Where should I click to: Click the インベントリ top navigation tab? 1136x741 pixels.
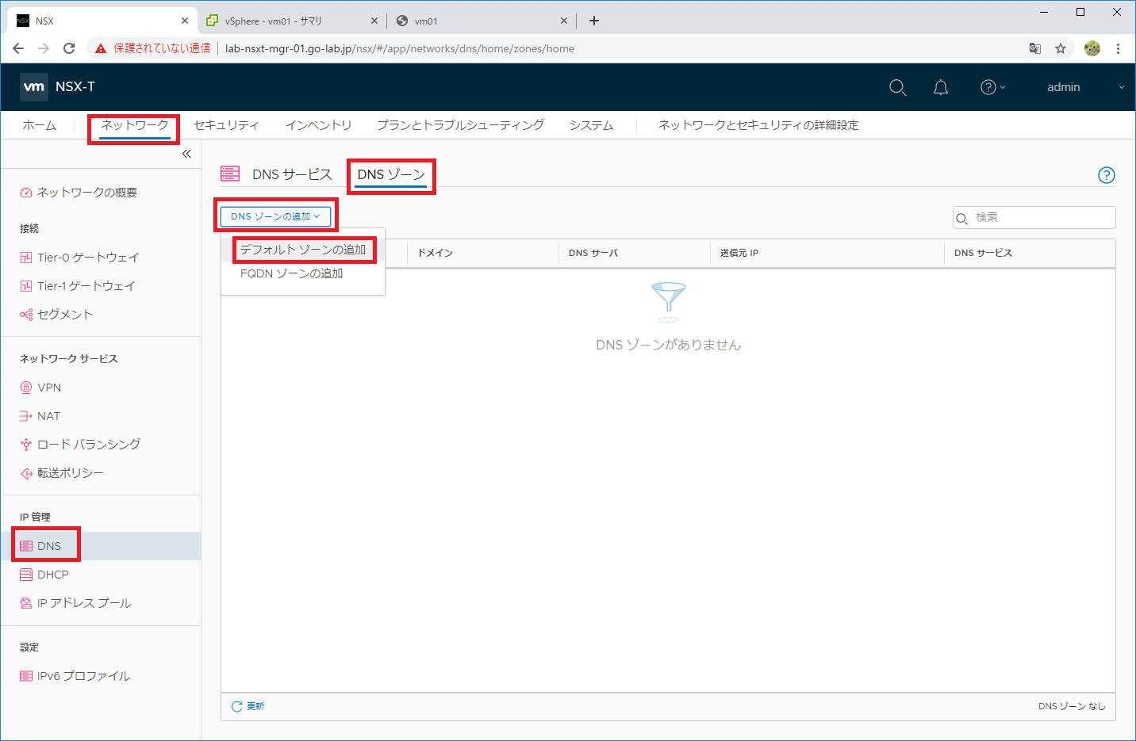click(318, 125)
